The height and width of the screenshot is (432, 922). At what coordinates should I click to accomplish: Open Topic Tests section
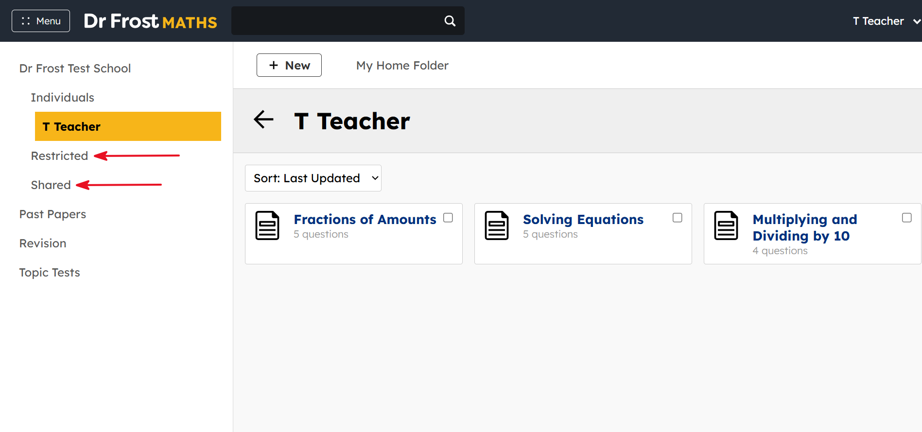point(50,272)
